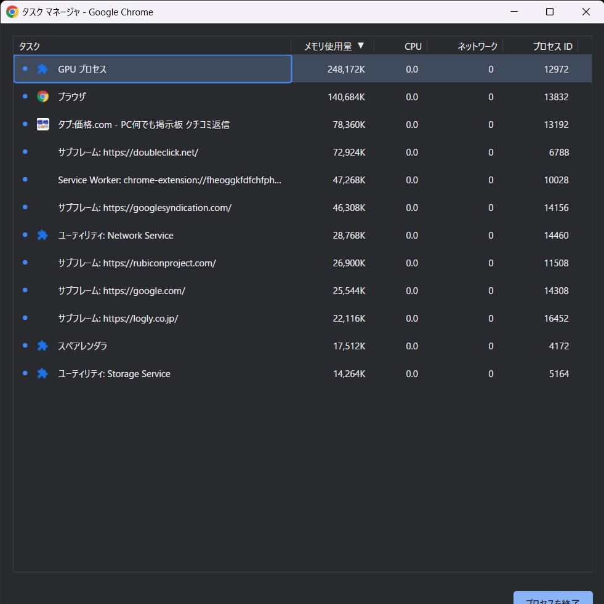
Task: Click memory value 17,512K
Action: [x=348, y=346]
